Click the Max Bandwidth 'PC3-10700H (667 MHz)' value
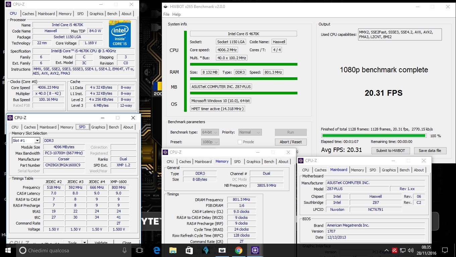 pyautogui.click(x=64, y=153)
